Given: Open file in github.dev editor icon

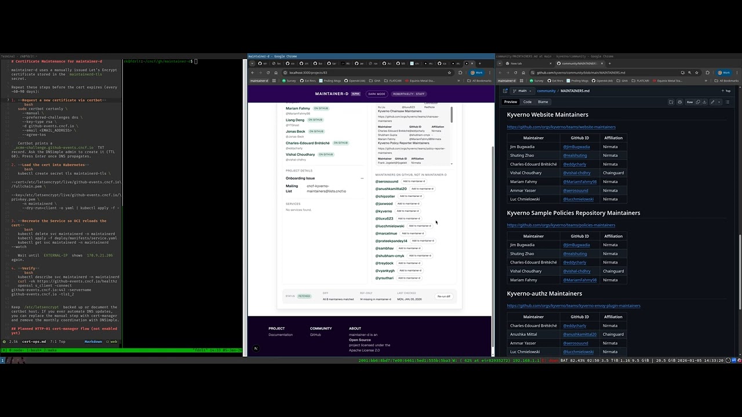Looking at the screenshot, I should click(671, 102).
